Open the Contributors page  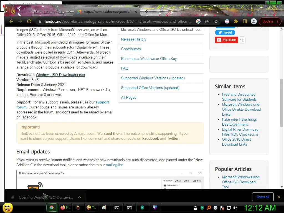(131, 49)
